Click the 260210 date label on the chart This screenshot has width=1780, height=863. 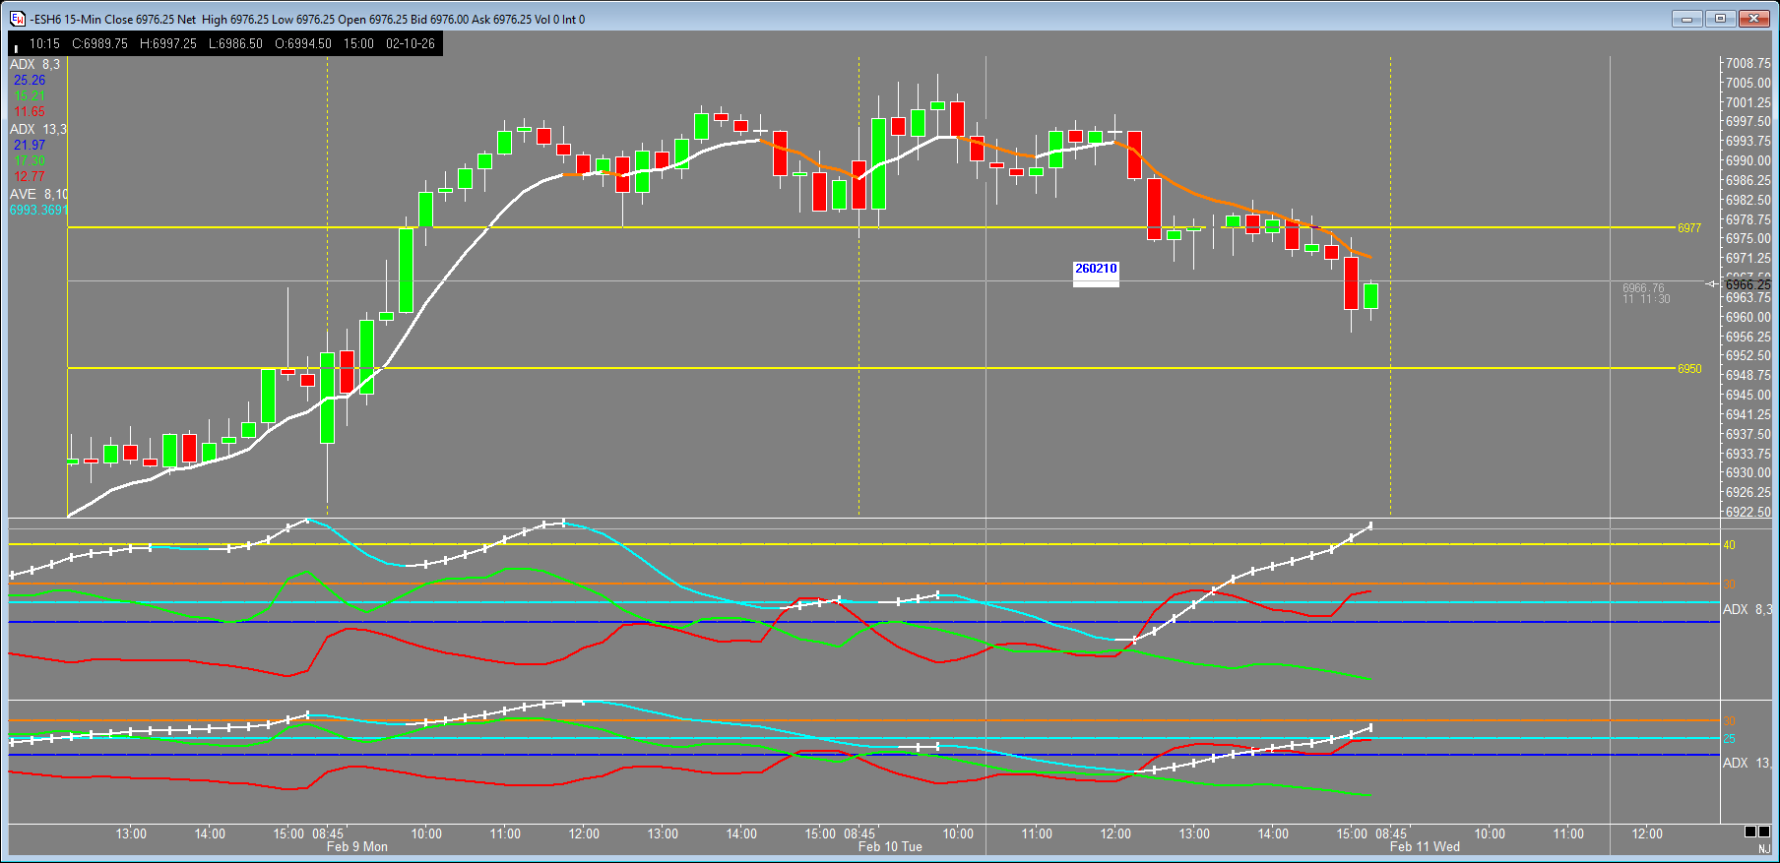pyautogui.click(x=1096, y=269)
